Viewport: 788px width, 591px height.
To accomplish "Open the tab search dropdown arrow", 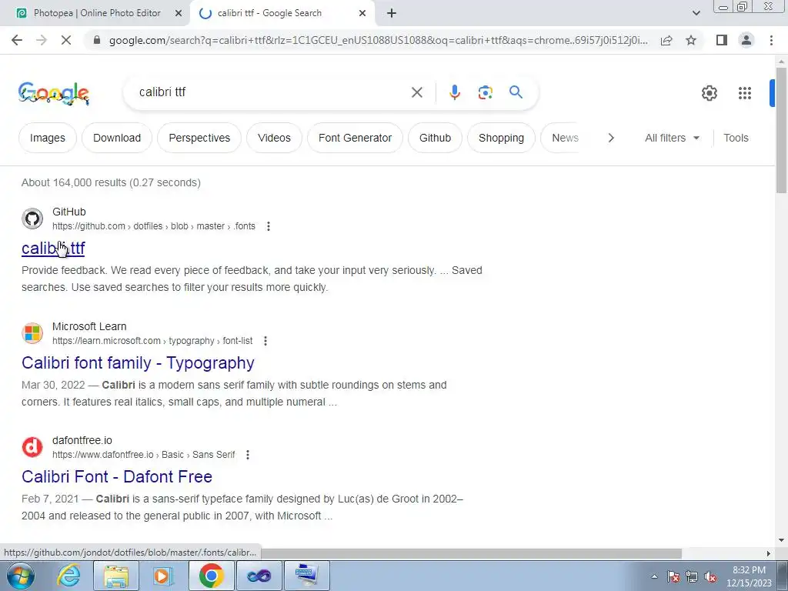I will tap(696, 13).
